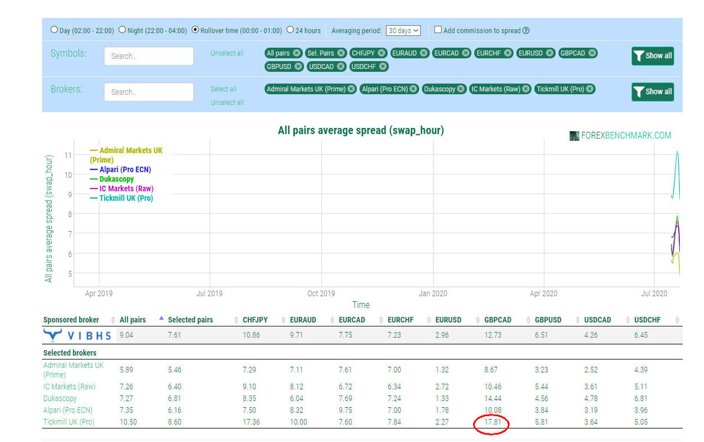
Task: Click the help icon beside Add commission to spread
Action: tap(526, 31)
